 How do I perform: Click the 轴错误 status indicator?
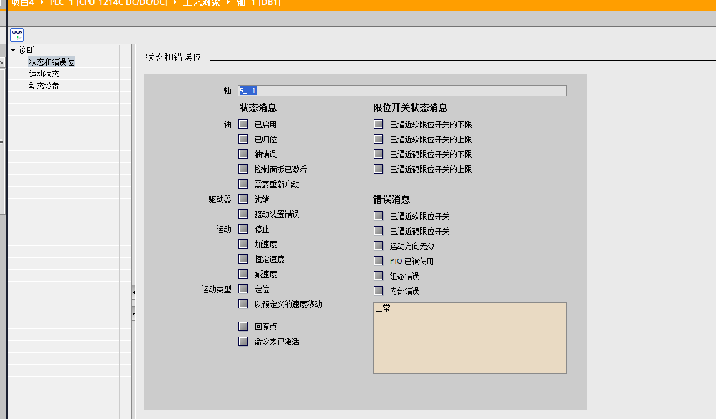pos(243,154)
